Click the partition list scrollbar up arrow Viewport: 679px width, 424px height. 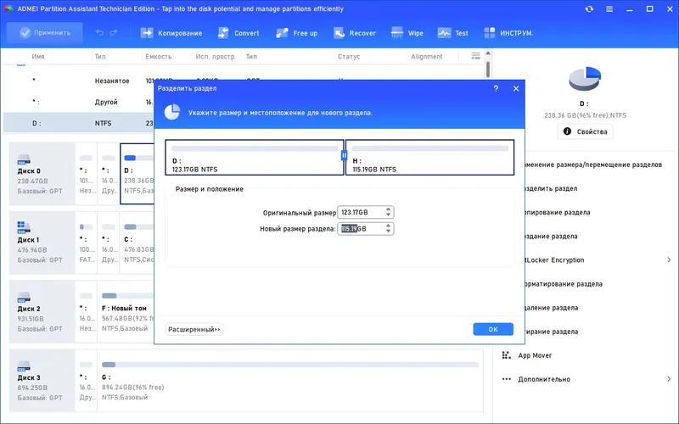488,53
